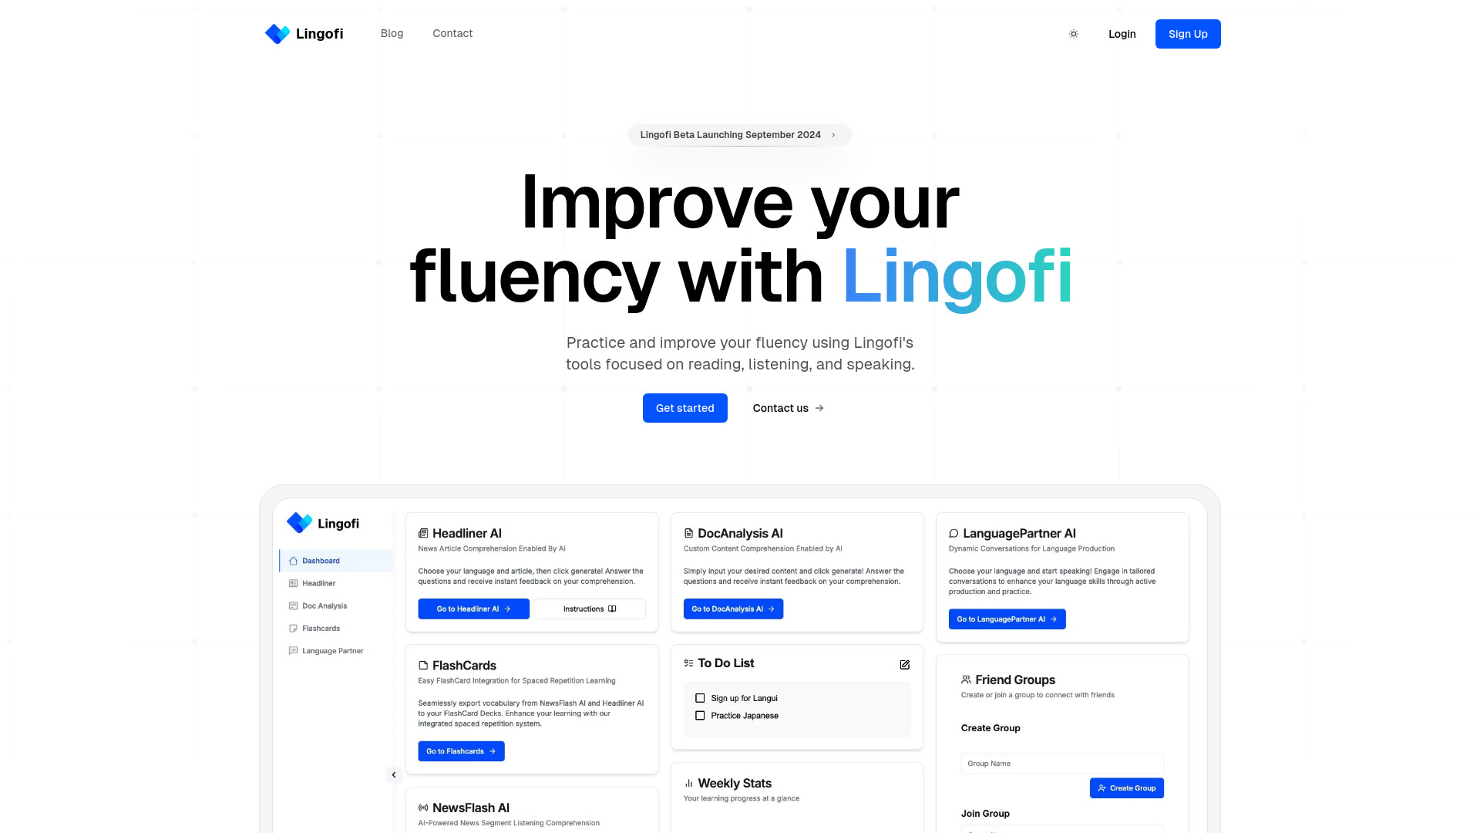Collapse the sidebar navigation panel
The image size is (1480, 833).
tap(393, 774)
